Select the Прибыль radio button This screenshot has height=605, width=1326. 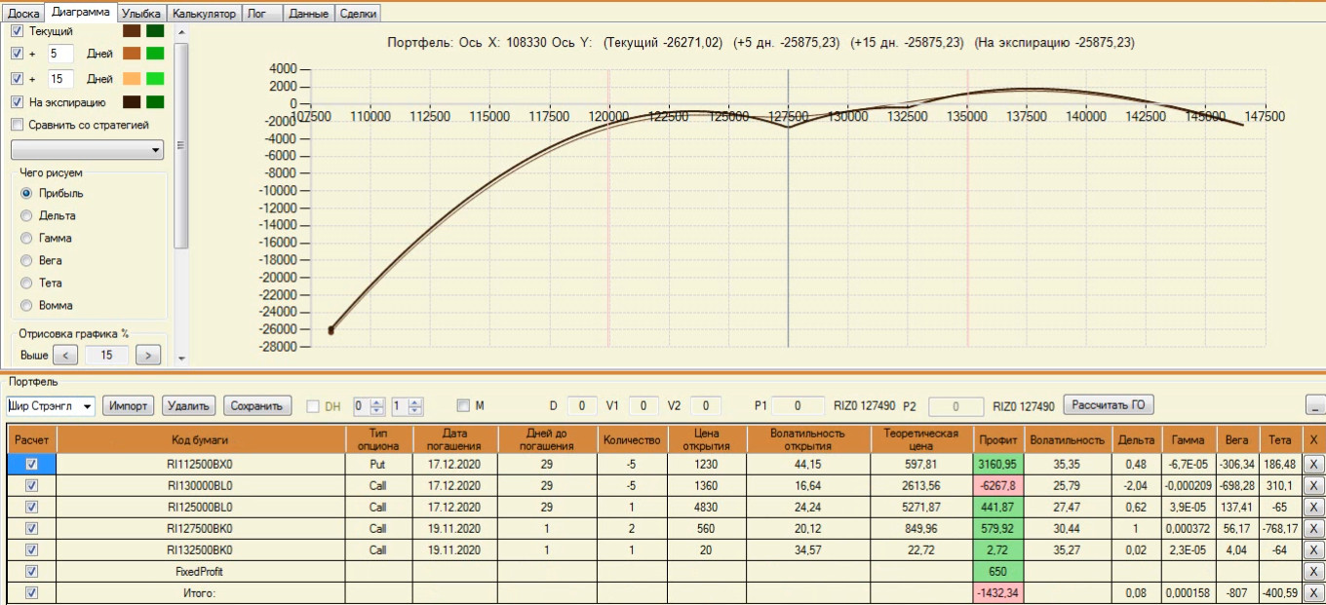click(x=26, y=193)
